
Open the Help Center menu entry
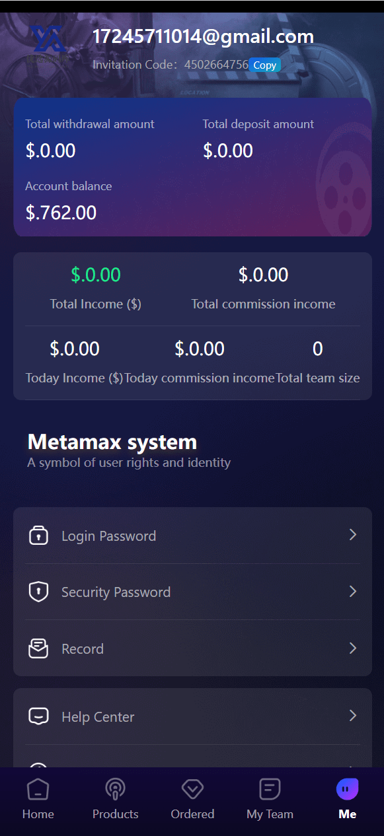pyautogui.click(x=192, y=716)
